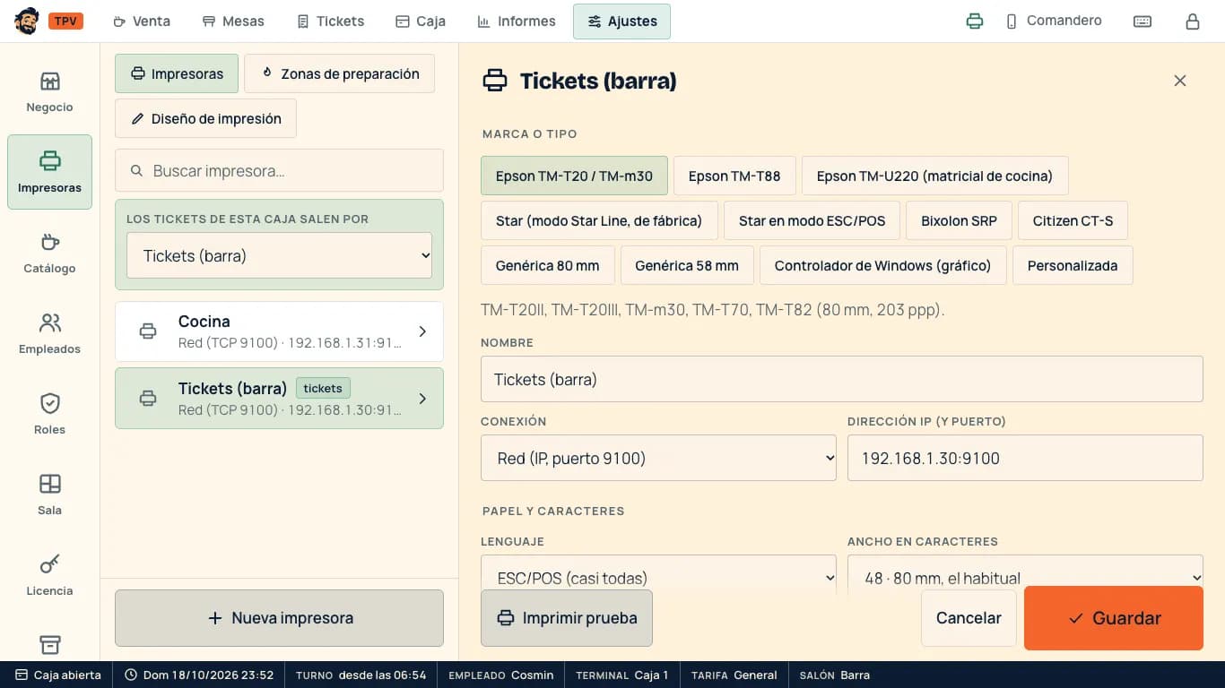Click EMPLEADO Cosmin in status bar
The width and height of the screenshot is (1225, 688).
click(500, 675)
